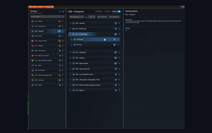Click the bell icon beside 200 - Notification
This screenshot has height=133, width=212.
pyautogui.click(x=32, y=70)
